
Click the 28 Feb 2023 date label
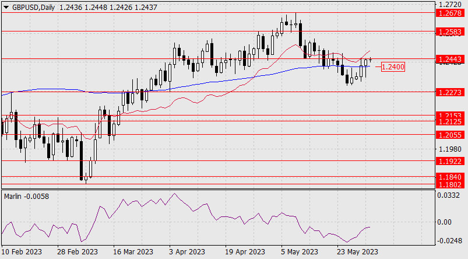pyautogui.click(x=78, y=252)
